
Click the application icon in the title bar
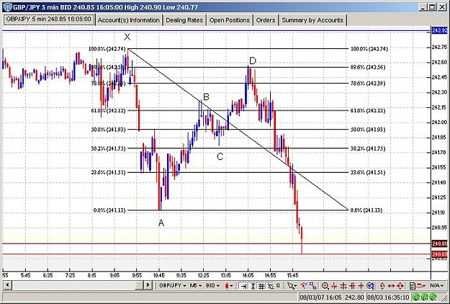click(7, 7)
